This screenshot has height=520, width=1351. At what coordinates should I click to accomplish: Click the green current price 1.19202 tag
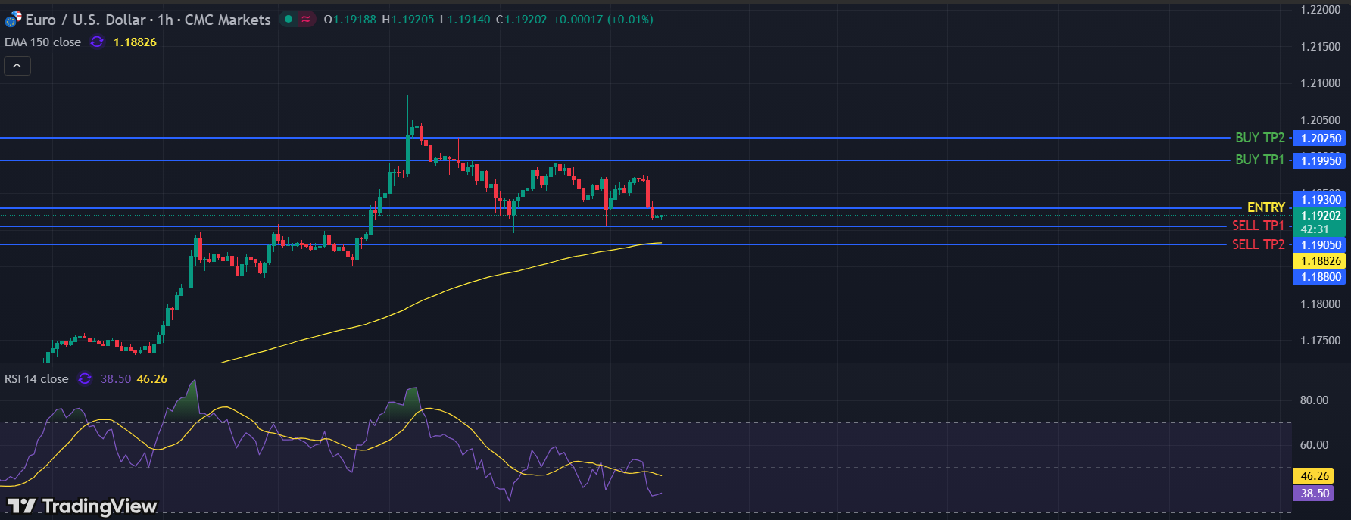[x=1320, y=216]
